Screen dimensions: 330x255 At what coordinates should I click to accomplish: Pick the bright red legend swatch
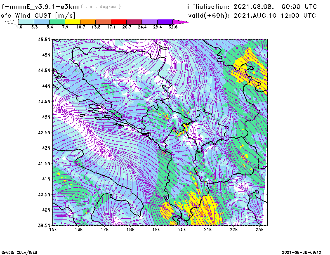click(119, 22)
